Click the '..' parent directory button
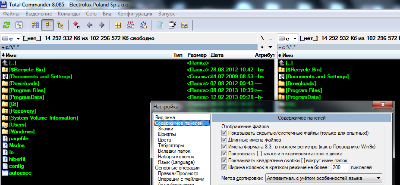This screenshot has width=400, height=185. [271, 39]
